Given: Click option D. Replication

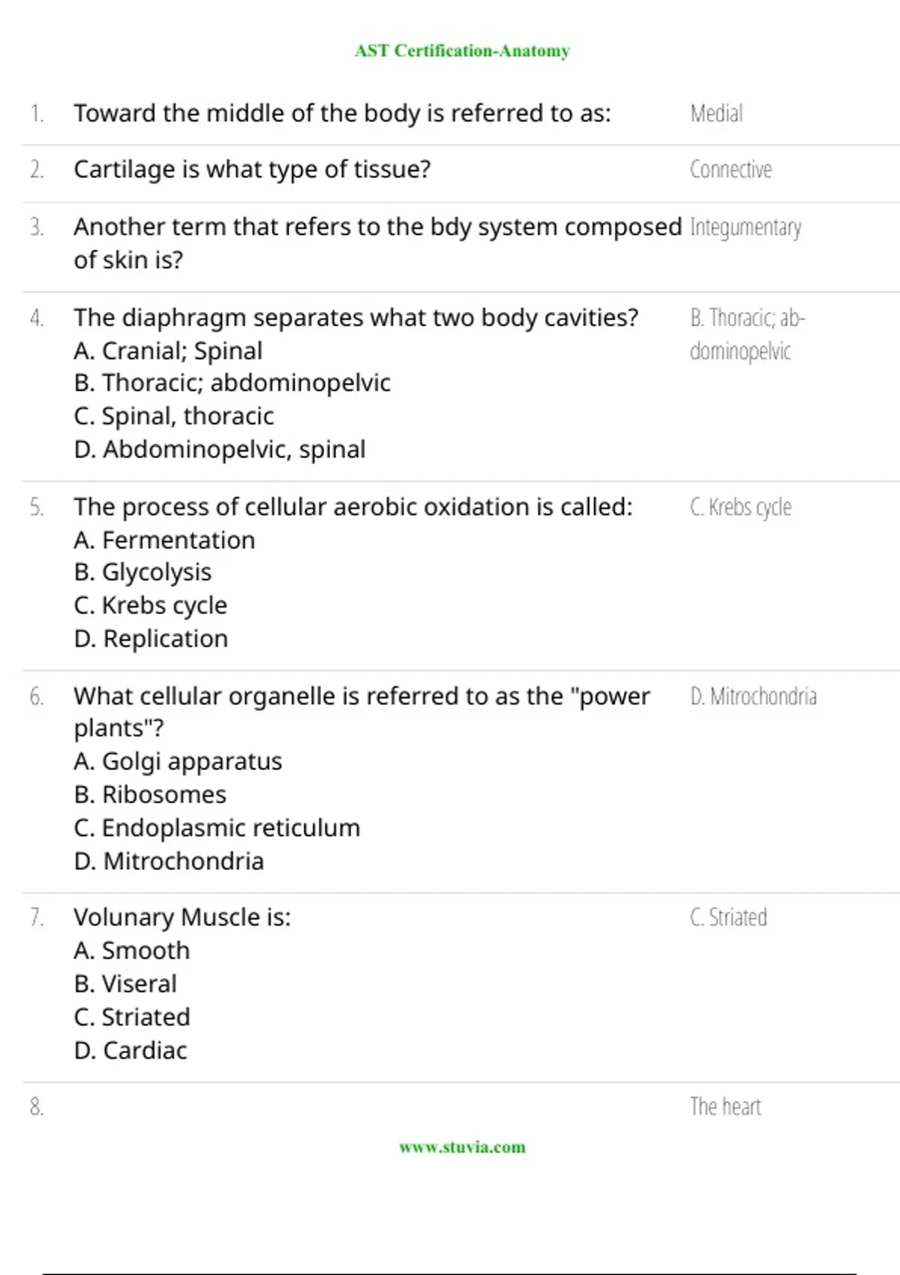Looking at the screenshot, I should click(x=151, y=639).
